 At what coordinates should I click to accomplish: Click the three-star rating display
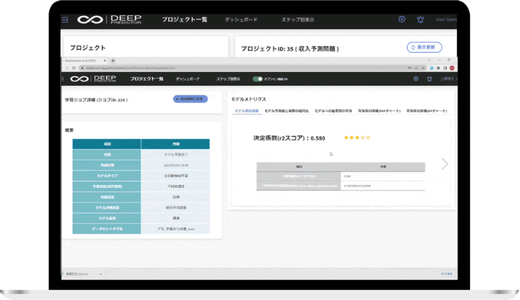point(357,137)
